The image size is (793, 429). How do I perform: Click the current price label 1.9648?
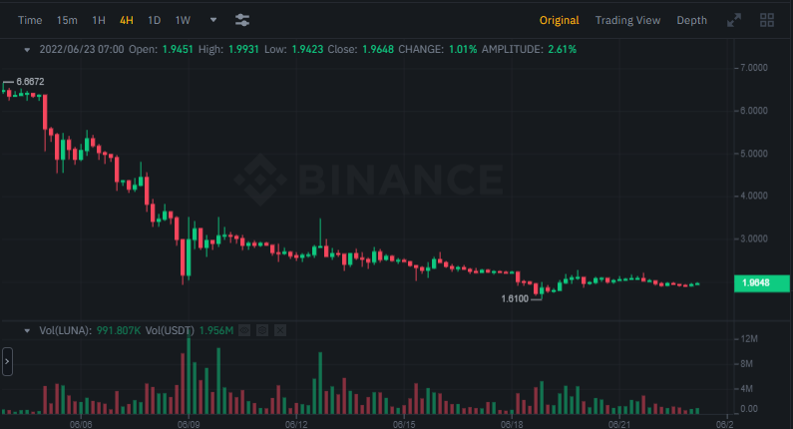(x=759, y=283)
